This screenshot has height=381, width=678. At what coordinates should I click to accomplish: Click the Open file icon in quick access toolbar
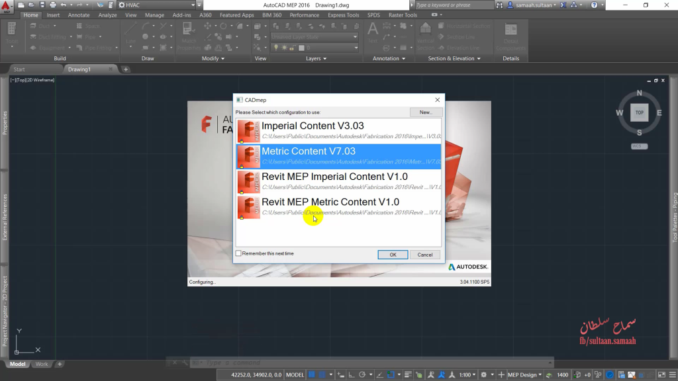pyautogui.click(x=31, y=5)
